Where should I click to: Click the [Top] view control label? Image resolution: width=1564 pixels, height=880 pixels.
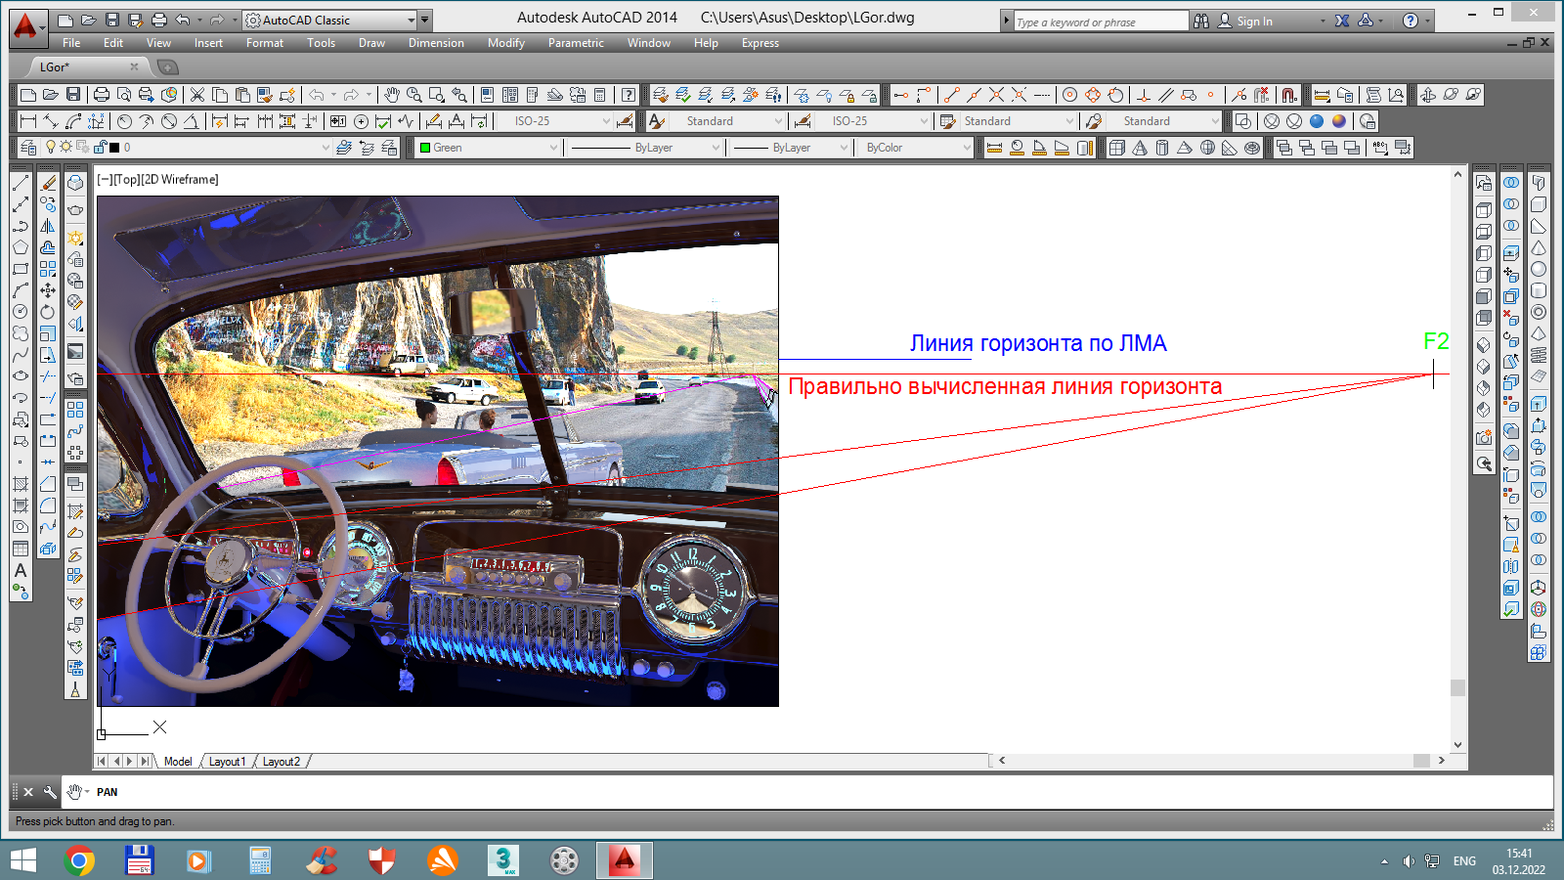coord(126,179)
